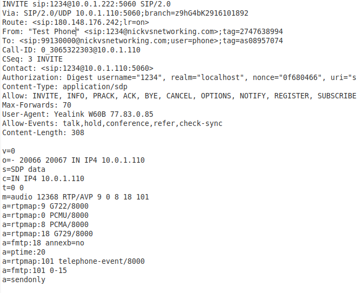Click the Content-Type application/sdp line
This screenshot has height=293, width=357.
tap(65, 87)
